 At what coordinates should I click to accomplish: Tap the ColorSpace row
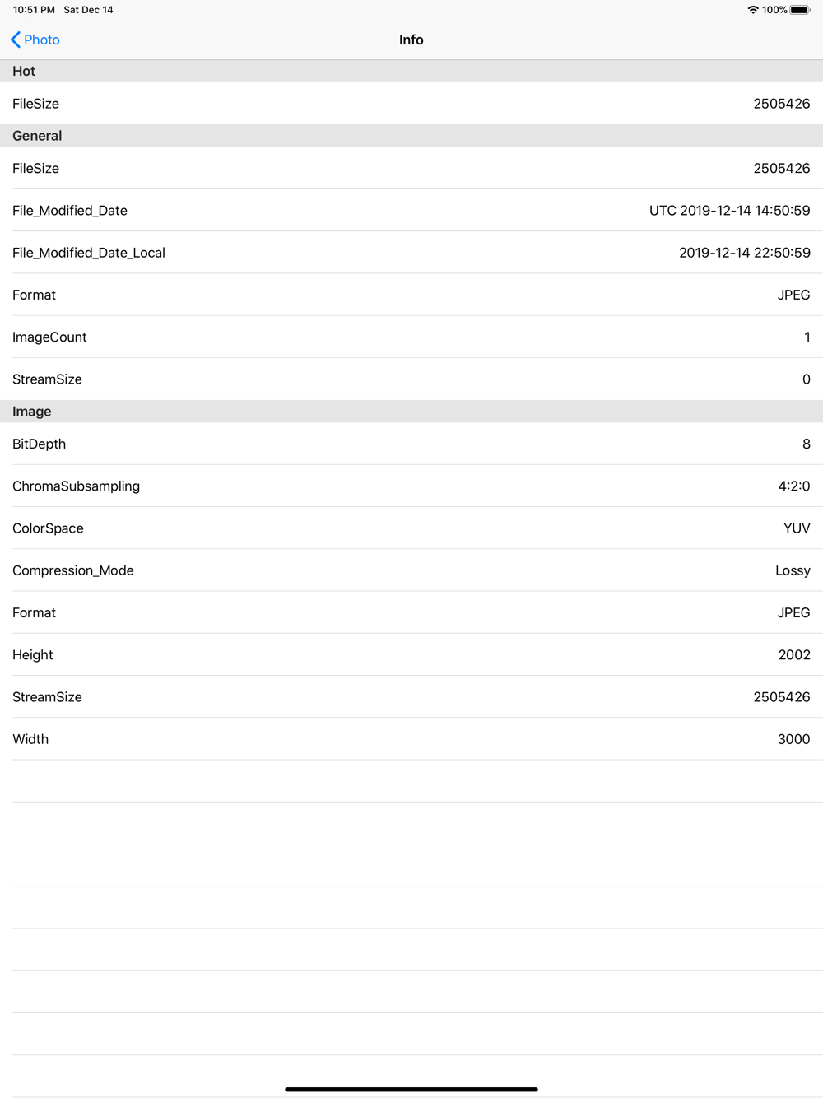pyautogui.click(x=411, y=528)
